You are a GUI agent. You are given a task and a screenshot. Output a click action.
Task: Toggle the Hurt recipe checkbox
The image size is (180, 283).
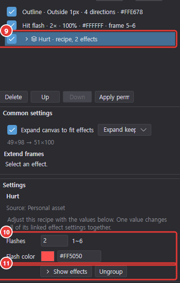tap(12, 39)
